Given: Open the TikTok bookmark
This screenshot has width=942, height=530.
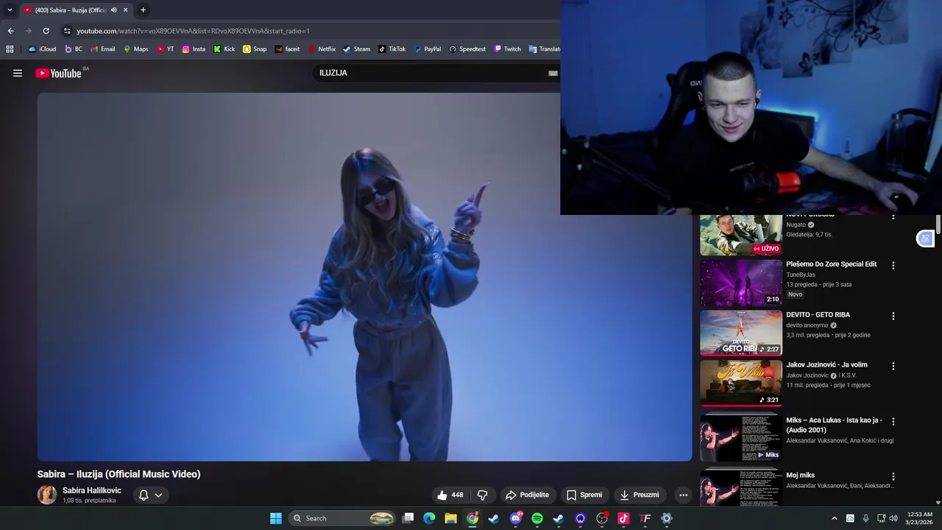Looking at the screenshot, I should (x=392, y=49).
